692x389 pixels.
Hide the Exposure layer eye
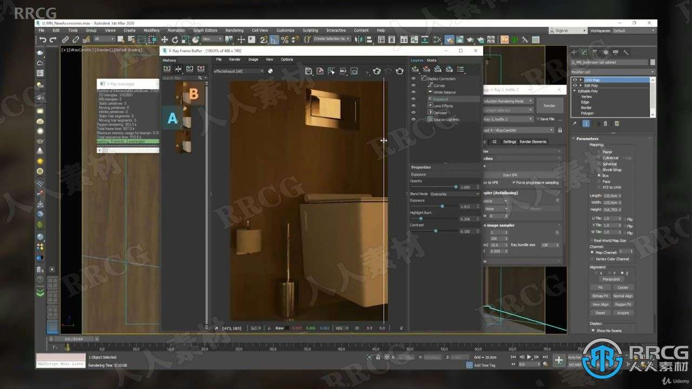click(x=414, y=99)
